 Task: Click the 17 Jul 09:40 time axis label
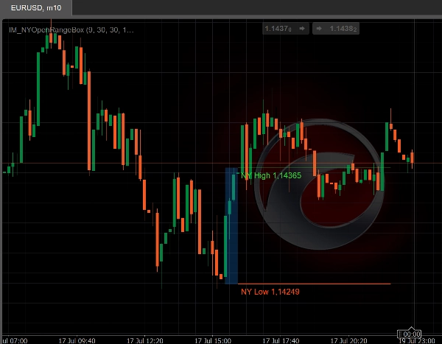coord(77,340)
